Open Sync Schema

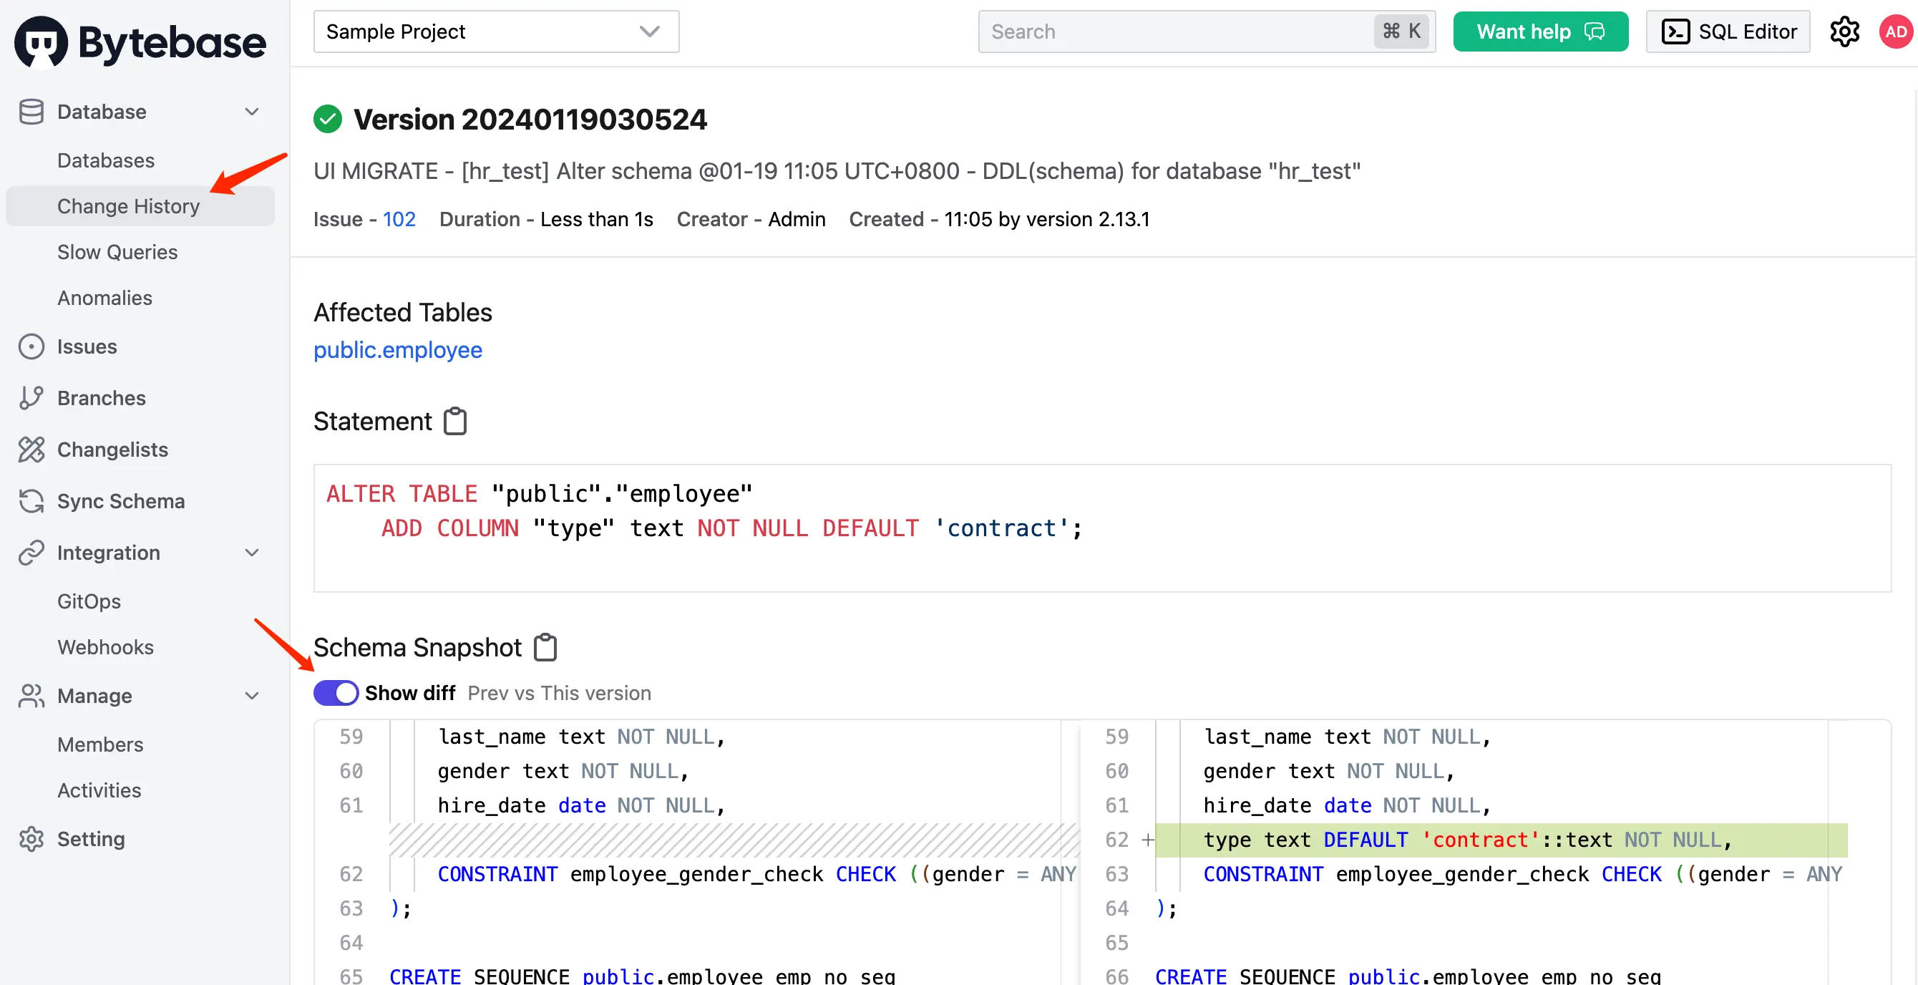[x=121, y=501]
